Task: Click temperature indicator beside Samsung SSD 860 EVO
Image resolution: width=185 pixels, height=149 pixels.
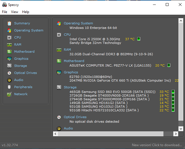Action: point(173,91)
